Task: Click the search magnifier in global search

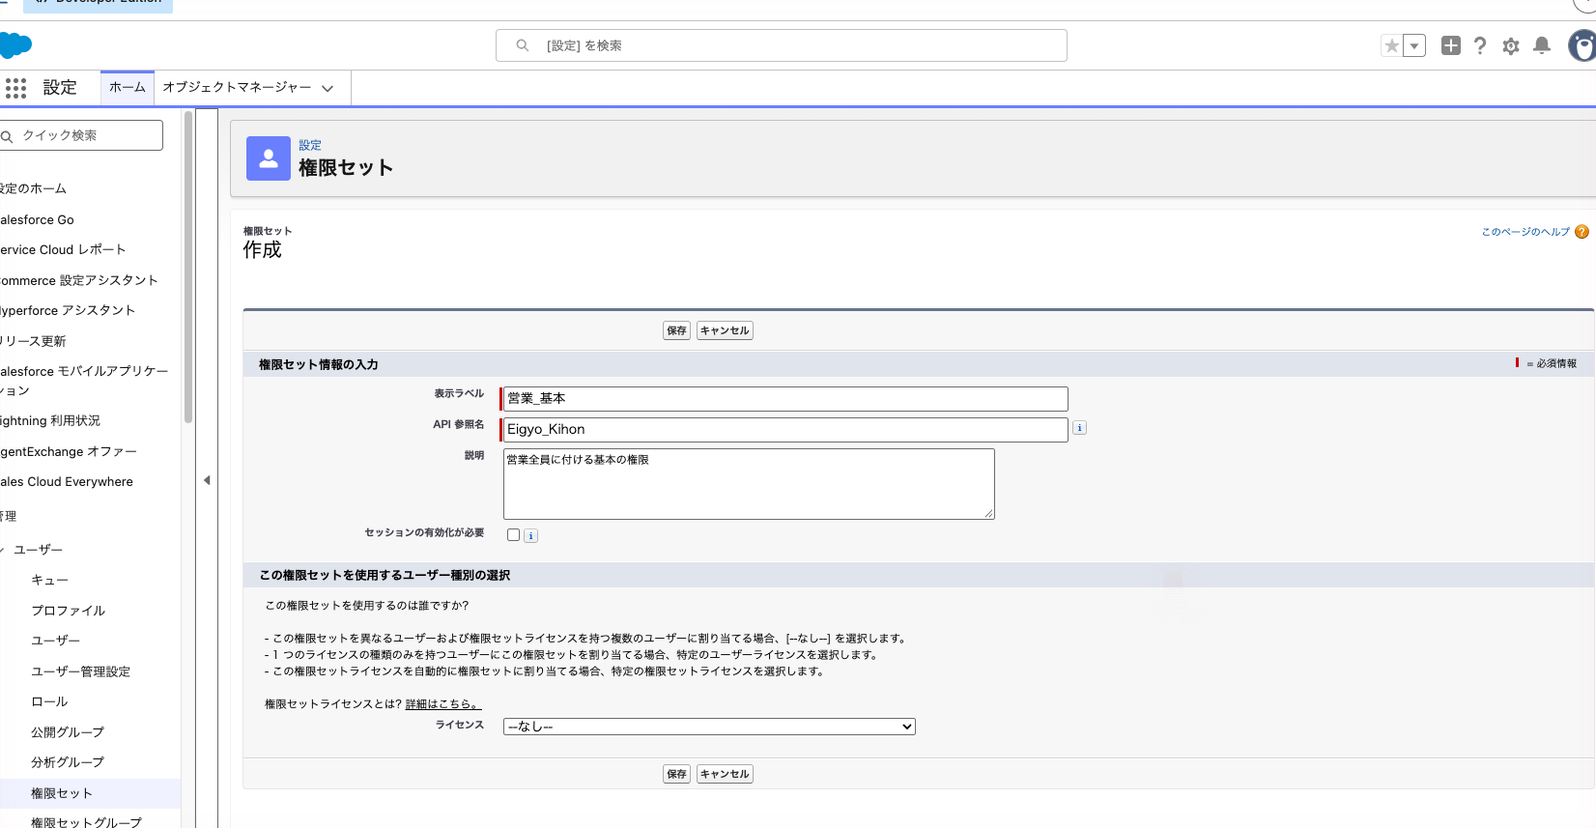Action: point(523,45)
